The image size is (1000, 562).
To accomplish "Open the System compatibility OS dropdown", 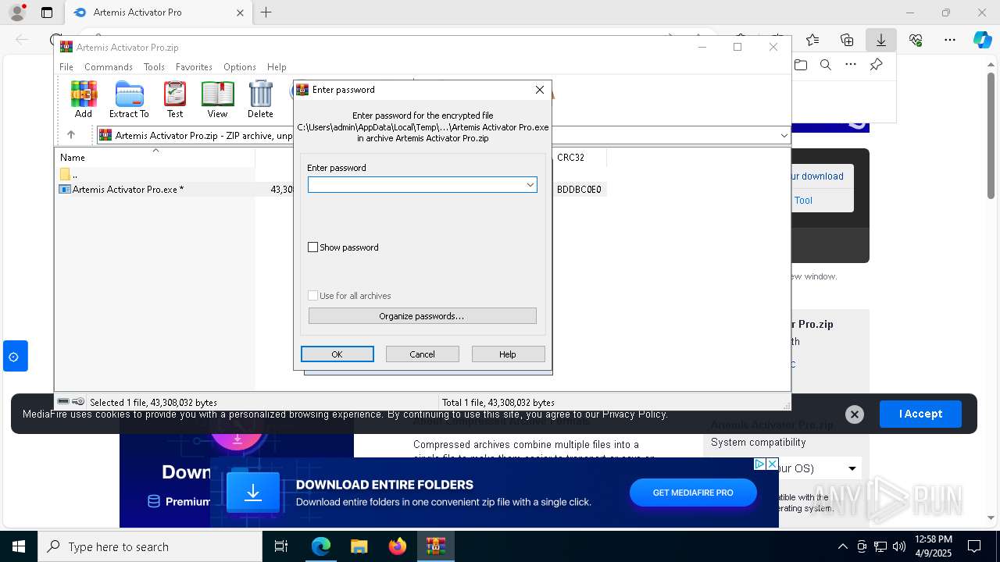I will coord(852,468).
